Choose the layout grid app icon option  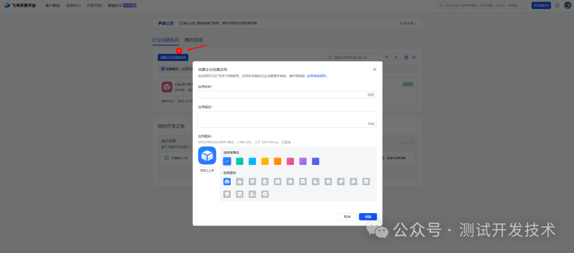point(240,194)
